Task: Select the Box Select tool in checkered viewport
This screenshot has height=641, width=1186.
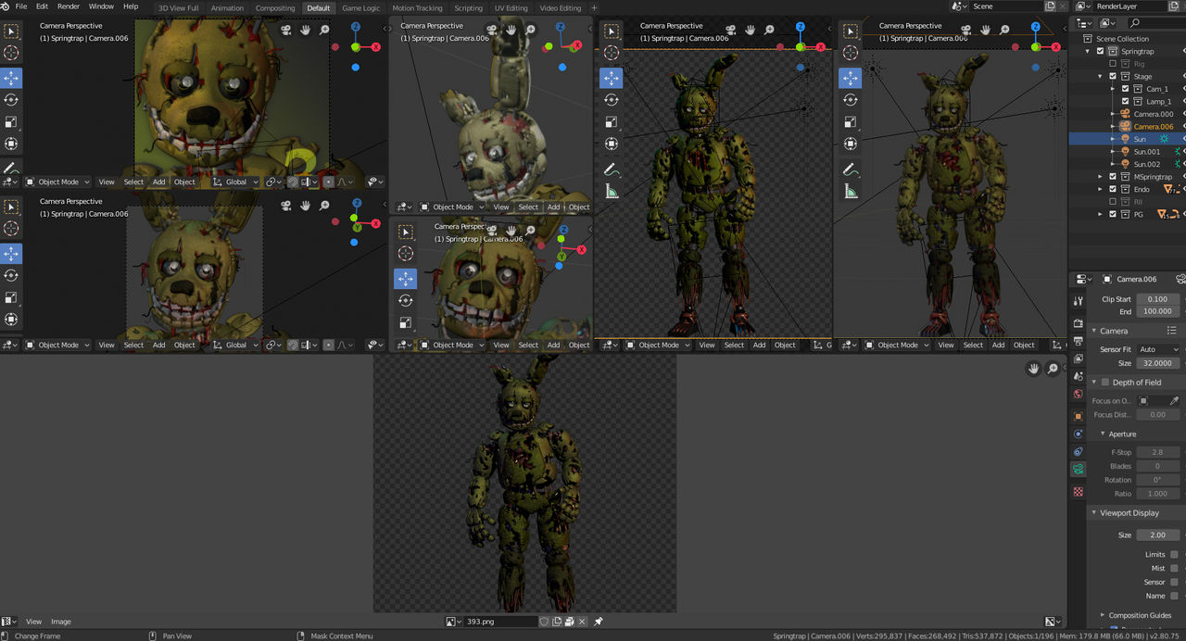Action: [x=611, y=31]
